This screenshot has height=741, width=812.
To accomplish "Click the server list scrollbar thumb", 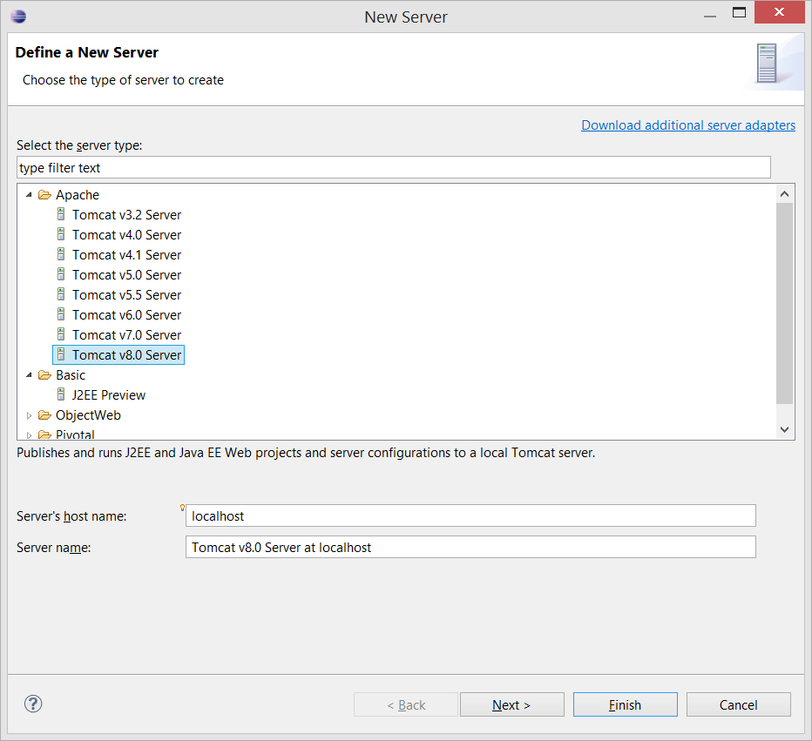I will tap(784, 303).
